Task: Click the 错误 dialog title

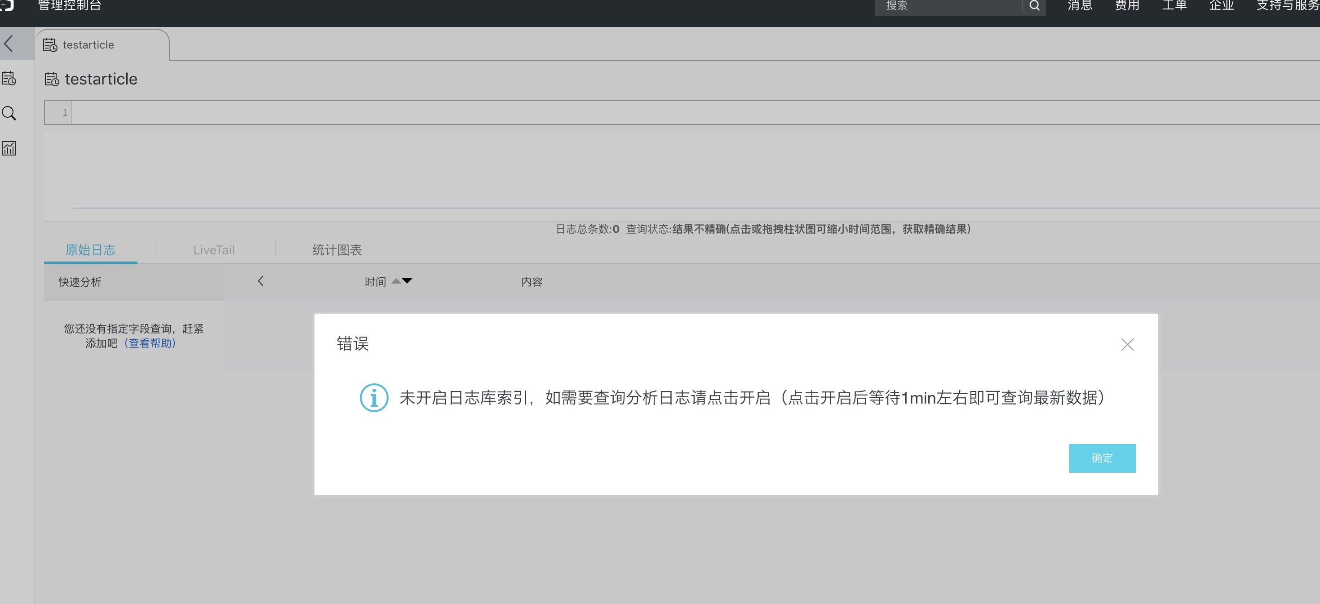Action: 353,343
